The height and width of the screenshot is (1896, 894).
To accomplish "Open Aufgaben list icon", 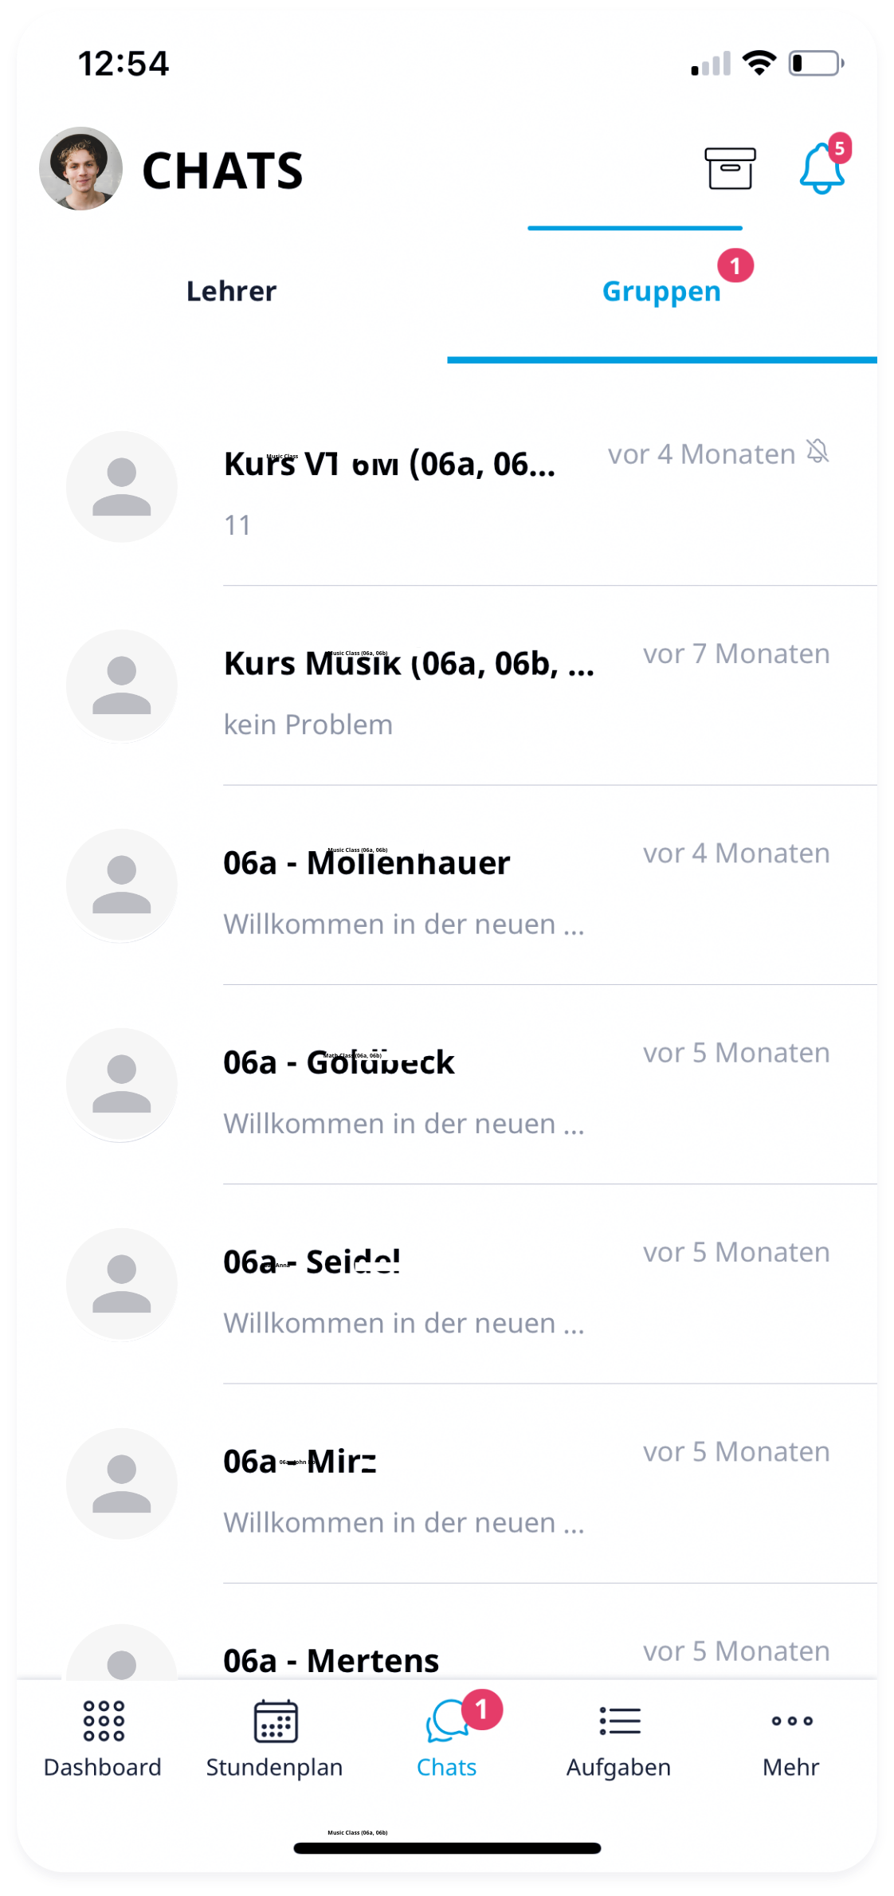I will pos(619,1721).
